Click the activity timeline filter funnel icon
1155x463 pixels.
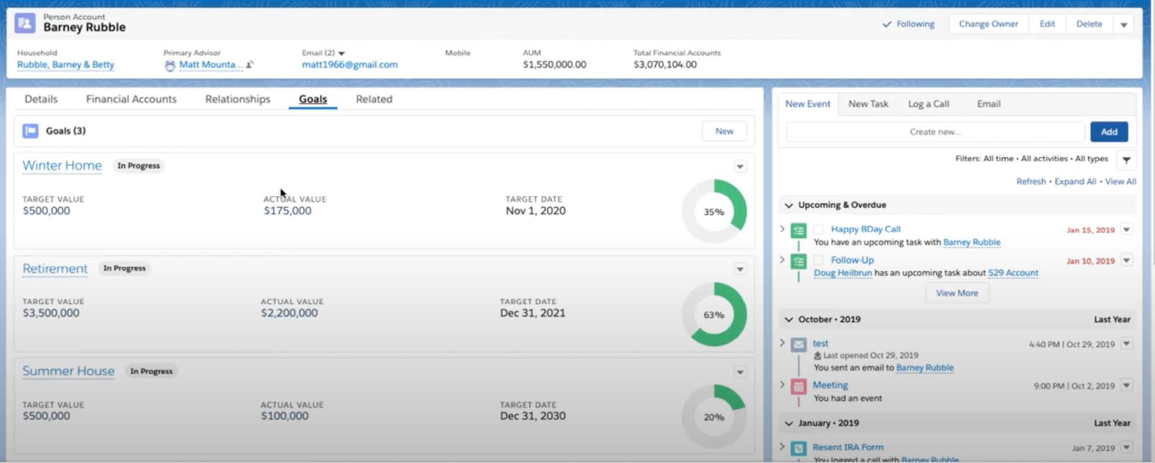click(x=1126, y=160)
